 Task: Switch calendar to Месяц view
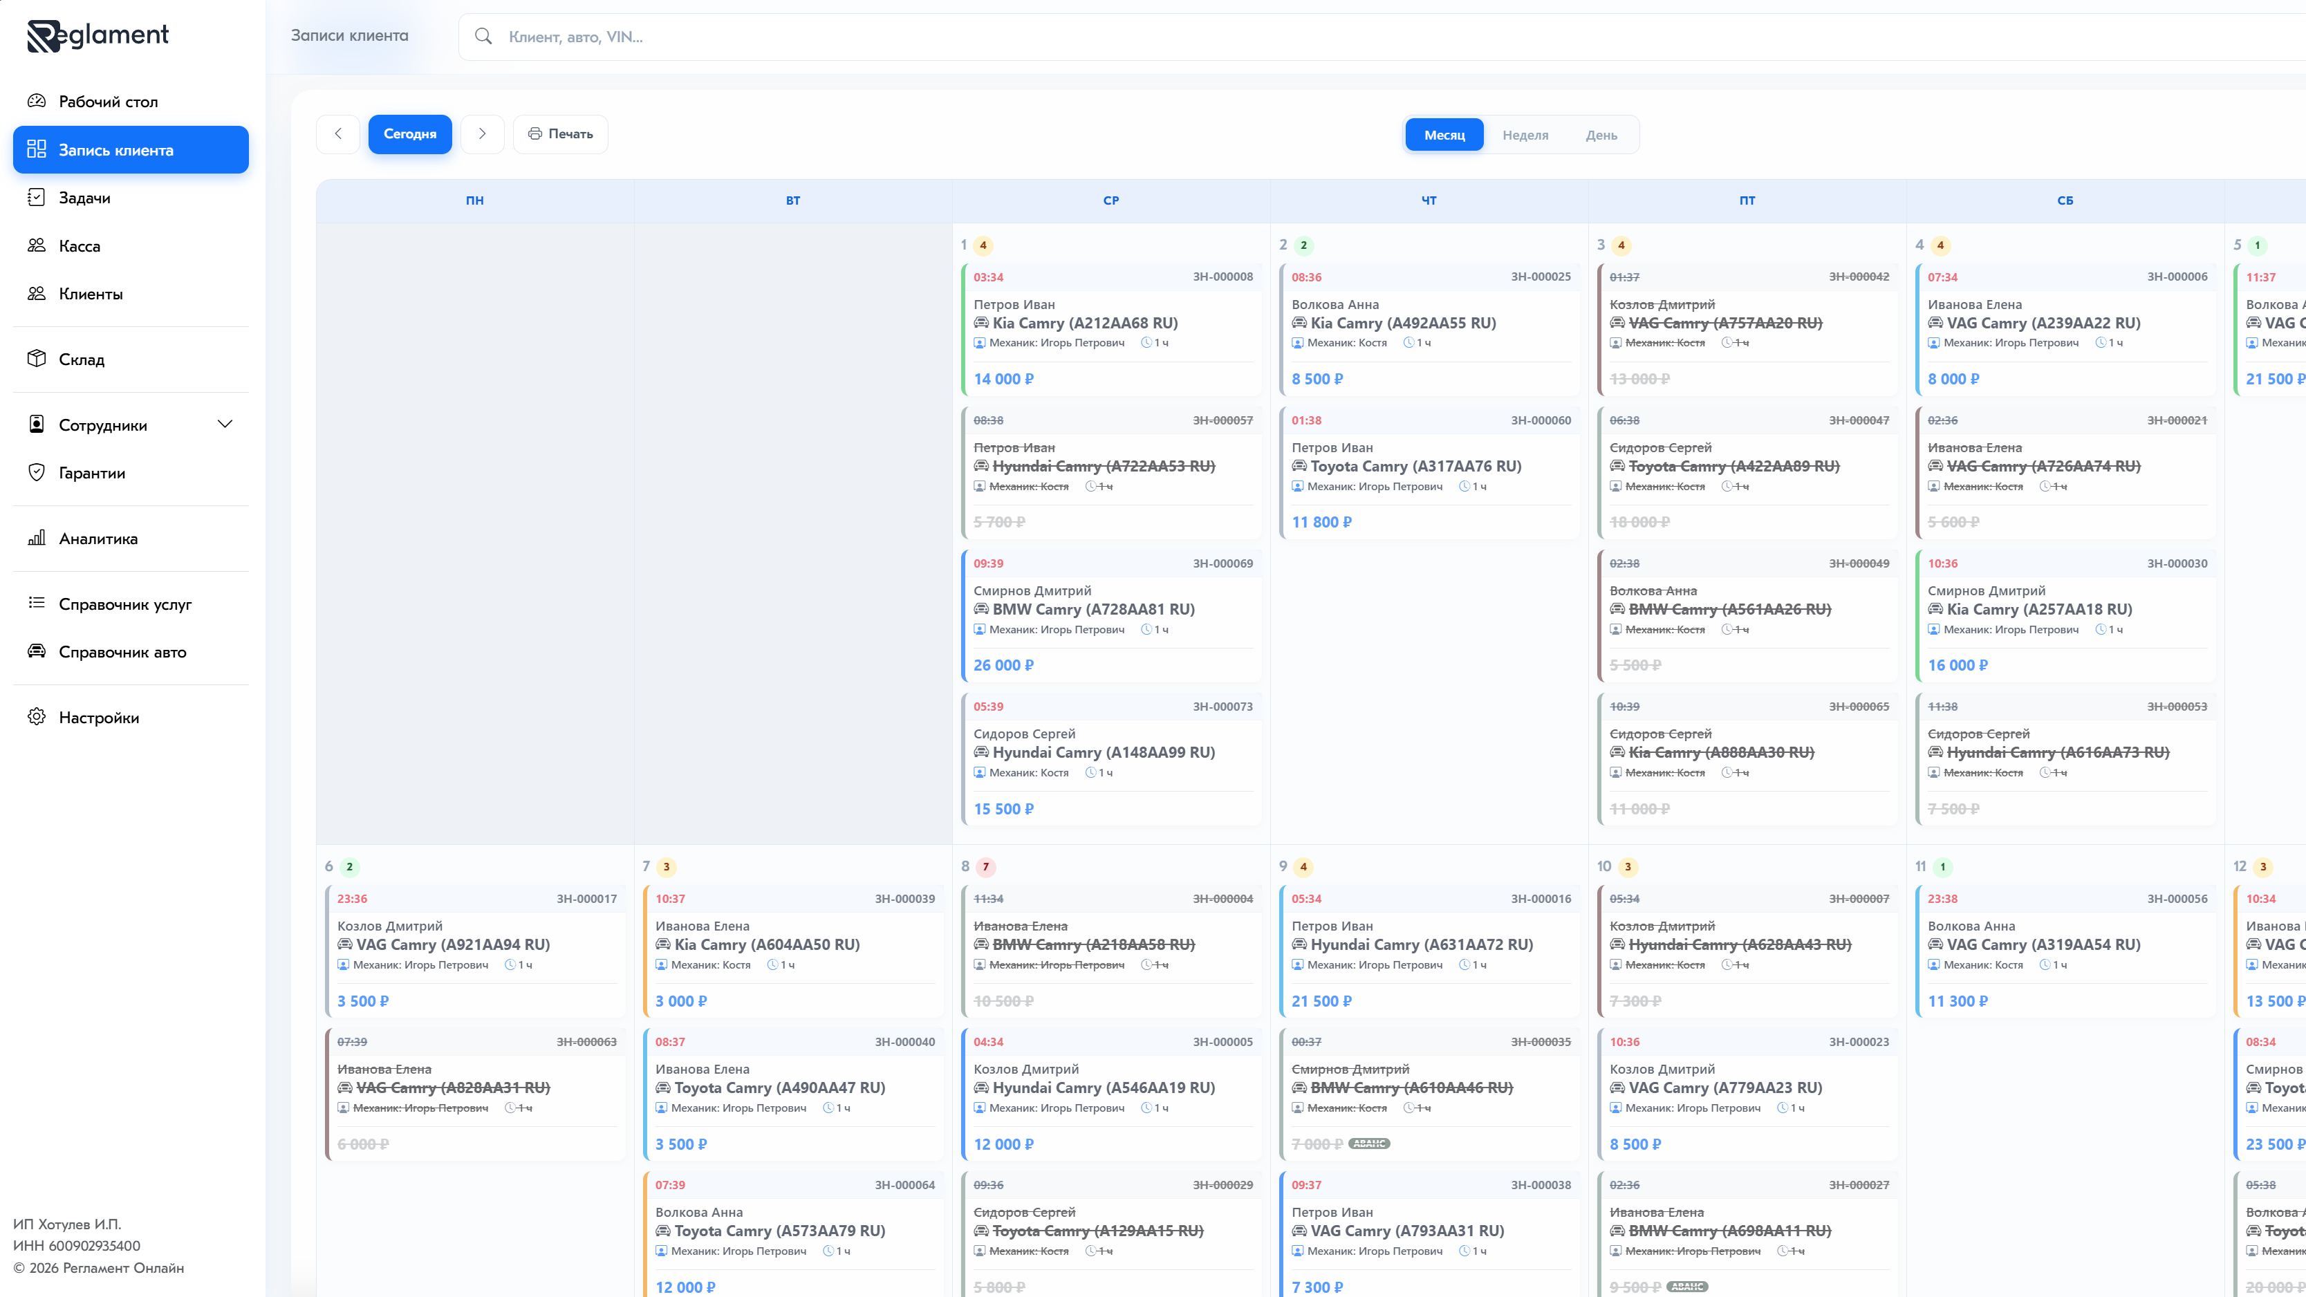tap(1445, 135)
